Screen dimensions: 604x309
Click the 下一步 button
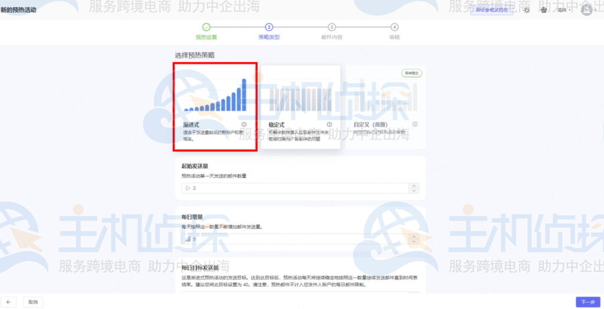click(588, 302)
